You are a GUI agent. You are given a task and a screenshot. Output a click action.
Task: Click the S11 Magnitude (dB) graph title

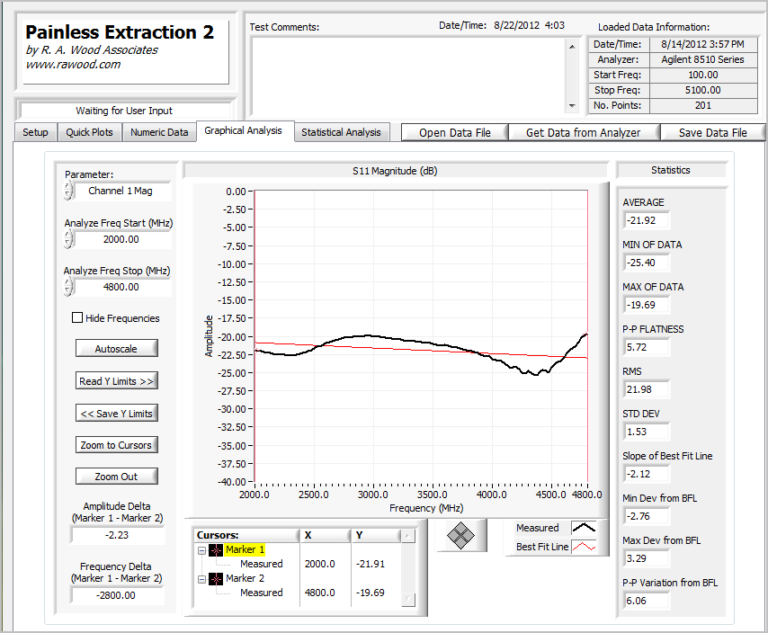point(395,171)
